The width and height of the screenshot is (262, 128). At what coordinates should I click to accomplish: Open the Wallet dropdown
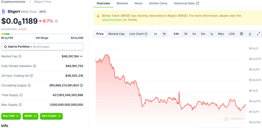[x=30, y=116]
